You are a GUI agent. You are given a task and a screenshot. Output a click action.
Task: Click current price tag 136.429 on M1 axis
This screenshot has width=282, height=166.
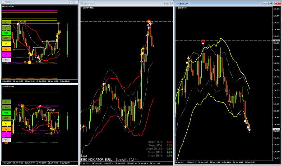[x=277, y=129]
